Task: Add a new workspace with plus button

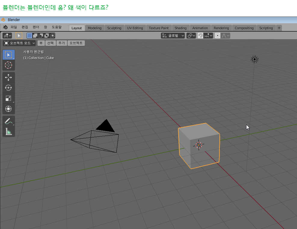Action: pos(279,28)
